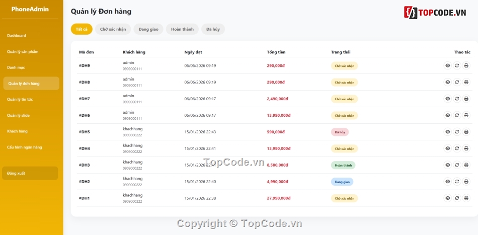478x235 pixels.
Task: Click the order code #DH9
Action: point(85,65)
